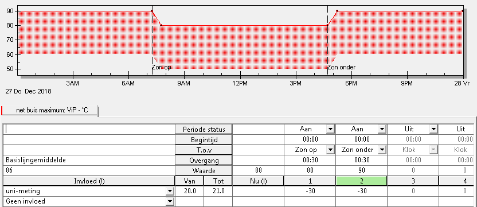Open the uni-meting invloed dropdown
Screen dimensions: 477x207
[x=170, y=191]
